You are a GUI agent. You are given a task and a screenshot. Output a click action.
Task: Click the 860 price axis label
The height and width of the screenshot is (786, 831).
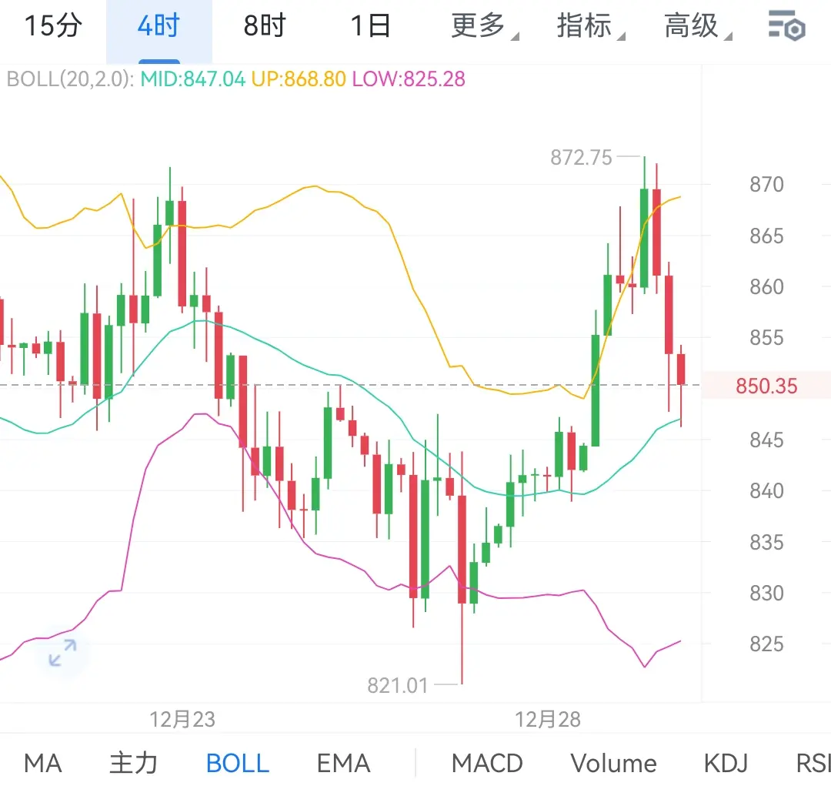coord(766,287)
